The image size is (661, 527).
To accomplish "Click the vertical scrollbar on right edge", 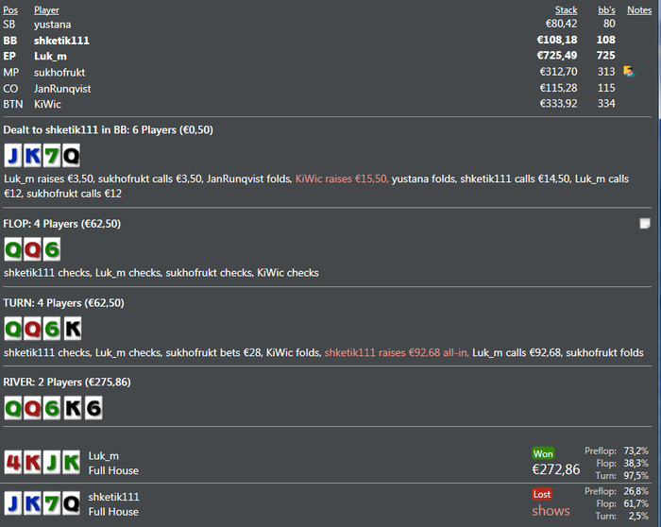I will coord(658,263).
